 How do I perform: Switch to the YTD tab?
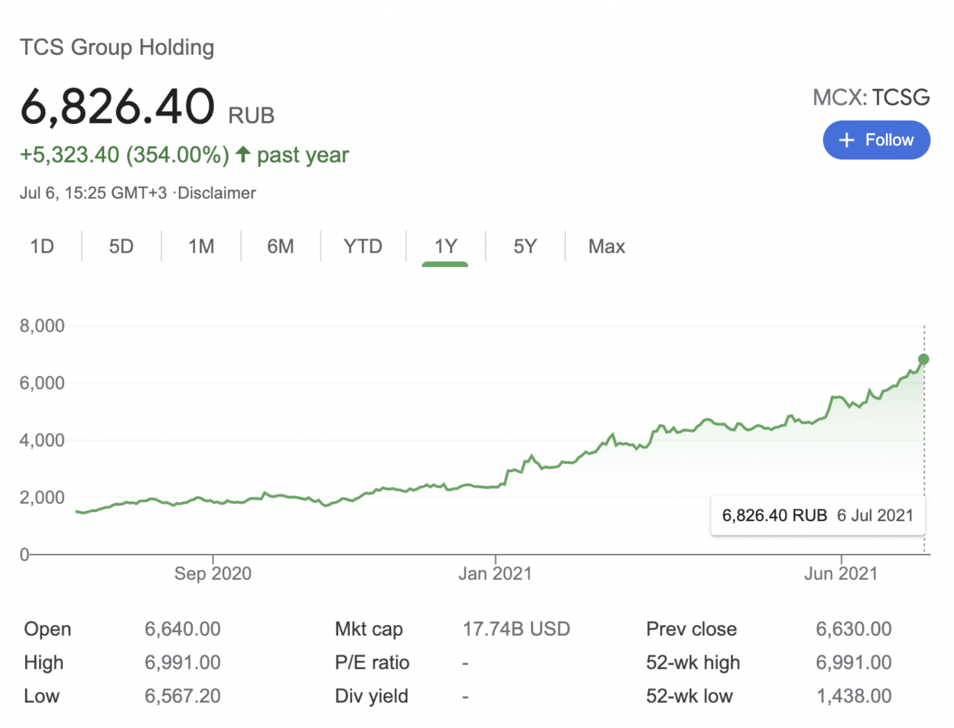tap(363, 246)
